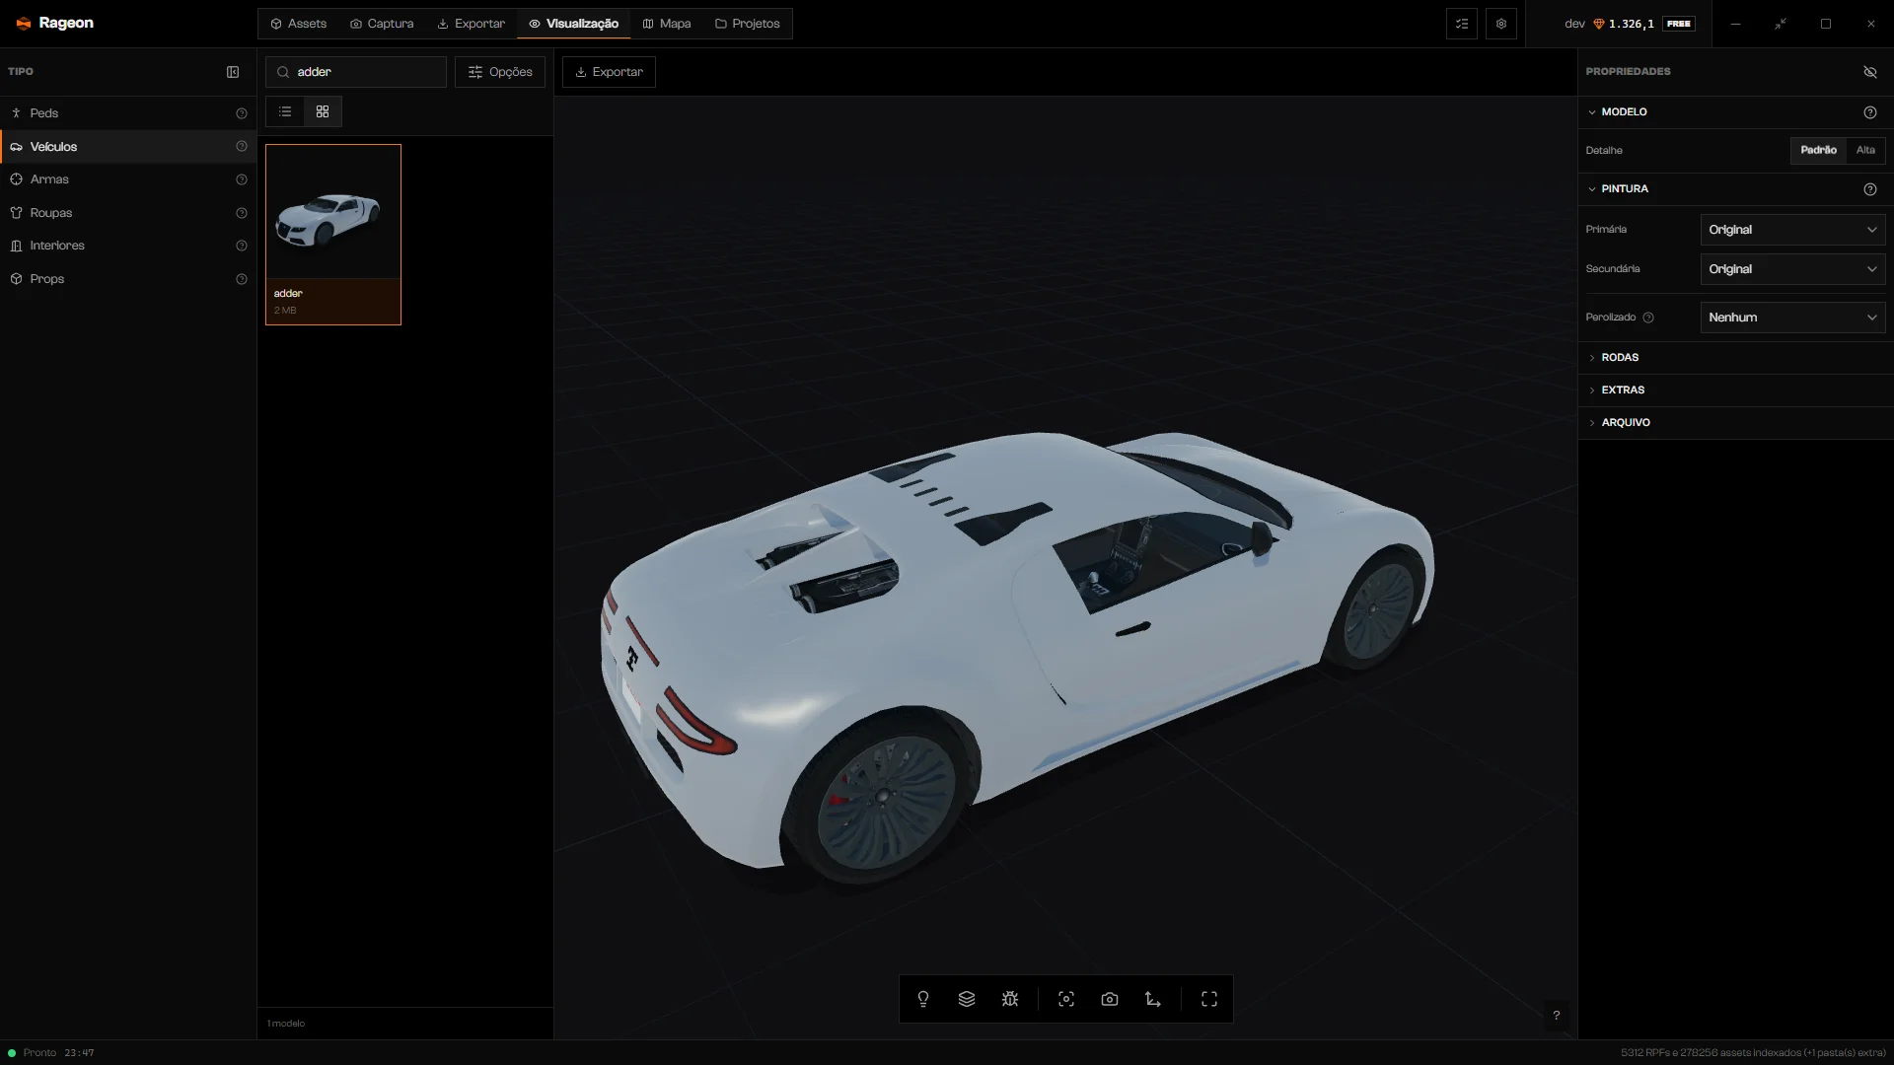Viewport: 1894px width, 1065px height.
Task: Expand the Arquivo section
Action: click(x=1735, y=422)
